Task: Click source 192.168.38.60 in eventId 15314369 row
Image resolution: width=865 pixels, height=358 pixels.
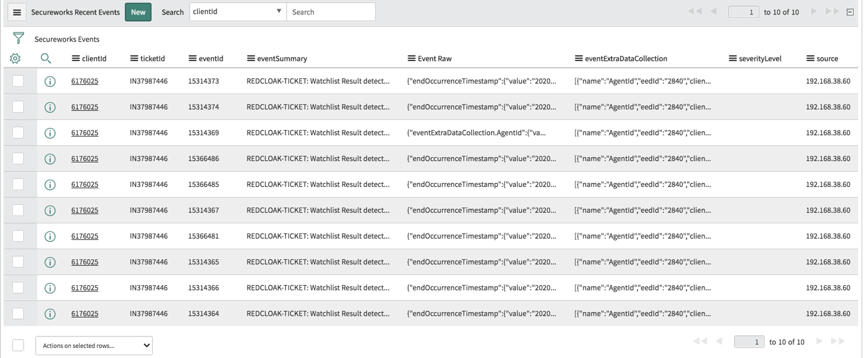Action: click(828, 133)
